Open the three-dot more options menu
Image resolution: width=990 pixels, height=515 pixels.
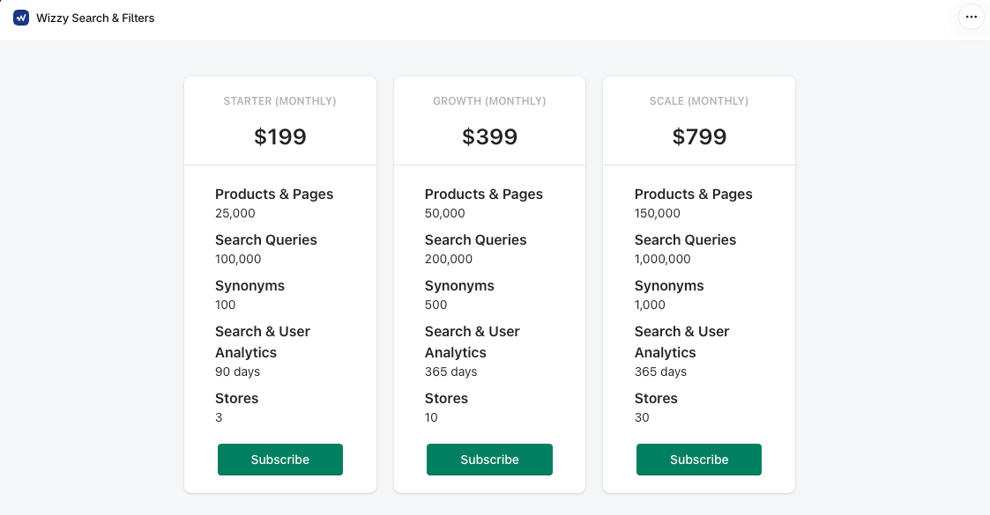coord(971,17)
